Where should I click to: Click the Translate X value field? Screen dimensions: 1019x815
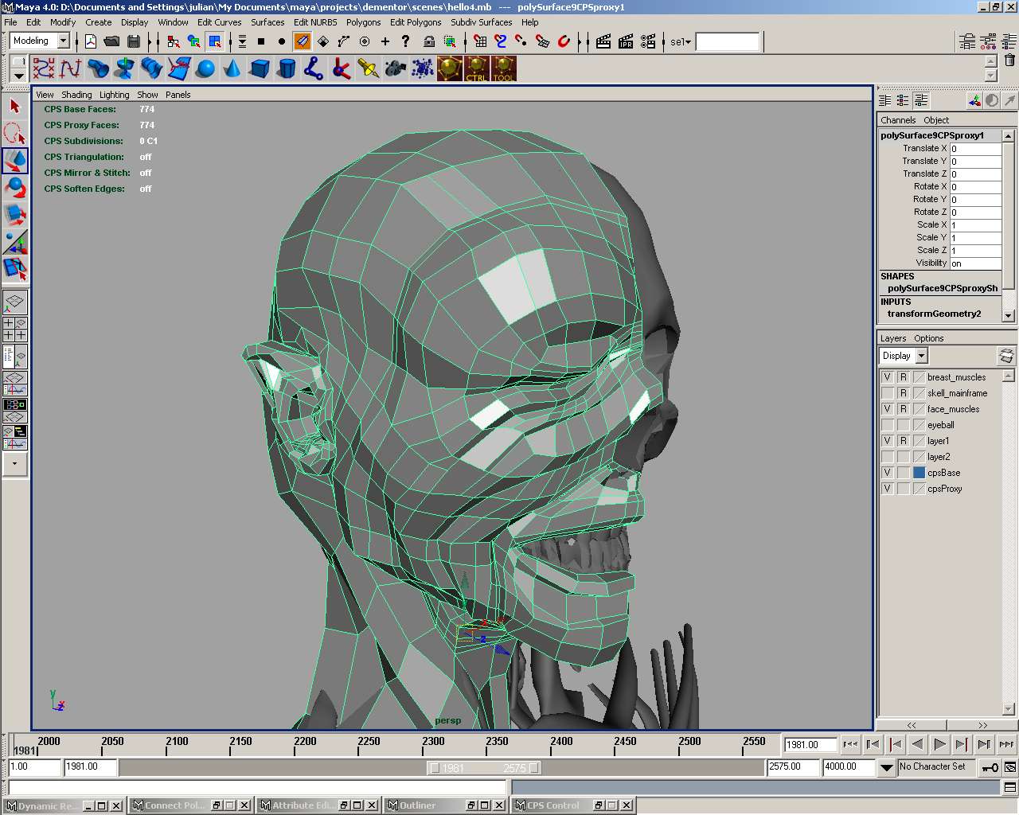coord(975,149)
